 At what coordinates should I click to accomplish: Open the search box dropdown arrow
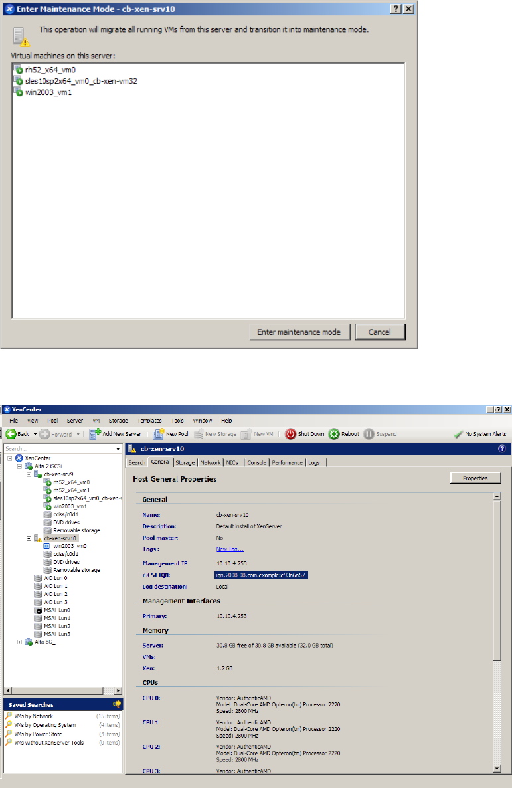click(x=118, y=448)
